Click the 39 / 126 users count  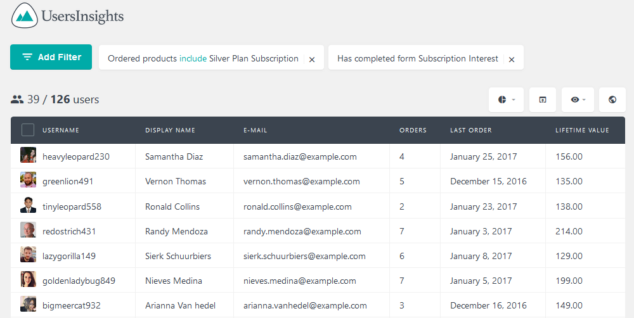point(63,99)
